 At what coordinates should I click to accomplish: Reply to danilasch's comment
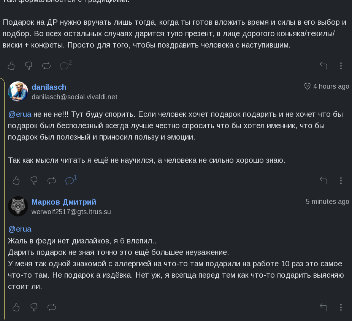(323, 181)
